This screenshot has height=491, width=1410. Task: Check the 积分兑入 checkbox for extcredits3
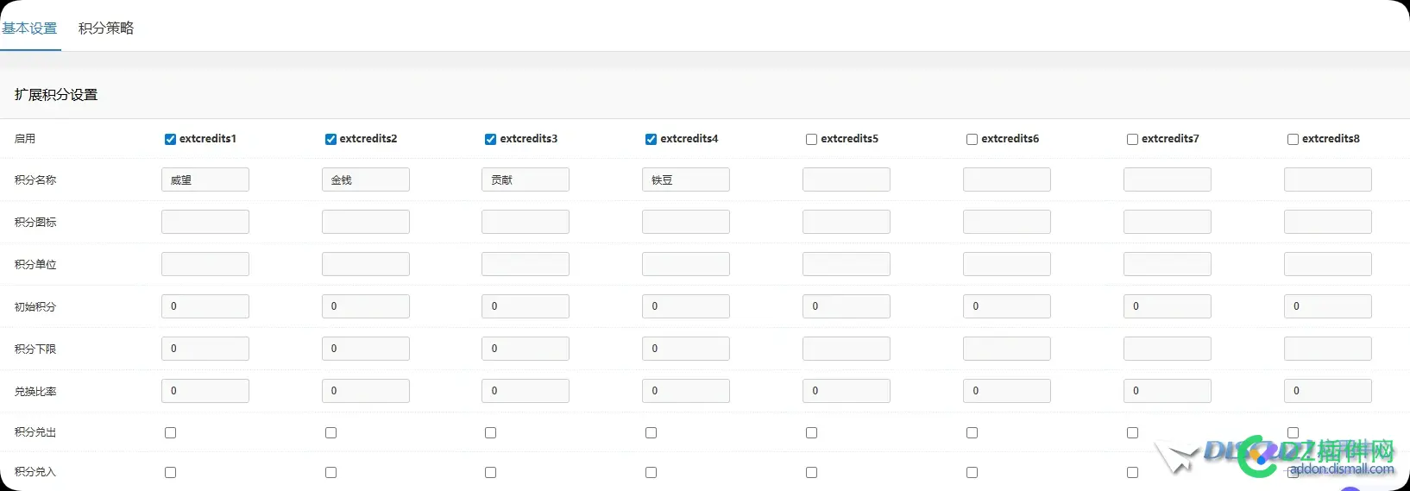490,472
